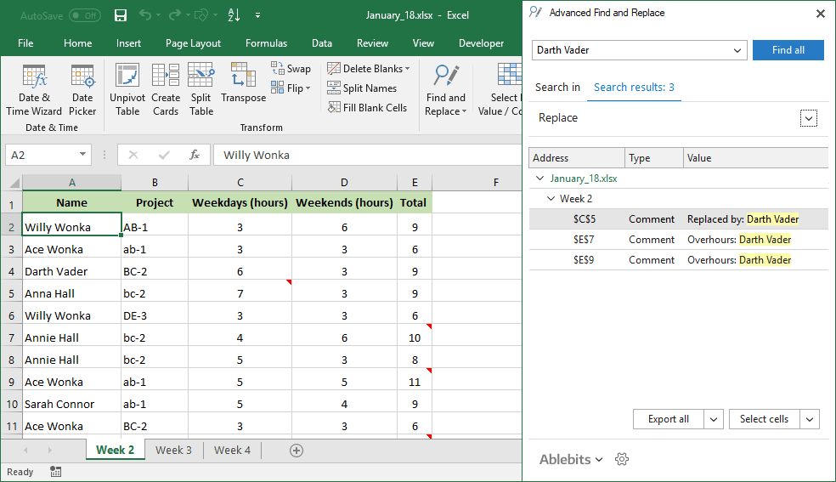The image size is (836, 482).
Task: Switch to the Review tab
Action: point(372,43)
